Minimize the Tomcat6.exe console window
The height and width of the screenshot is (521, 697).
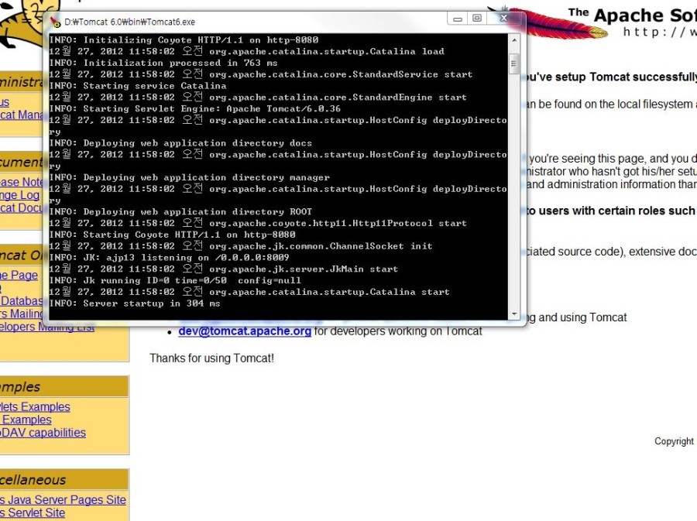pos(458,19)
